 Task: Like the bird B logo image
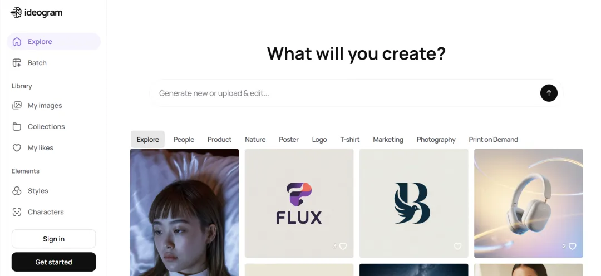click(457, 246)
